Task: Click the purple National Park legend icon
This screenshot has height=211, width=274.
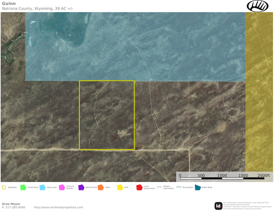Action: [81, 187]
